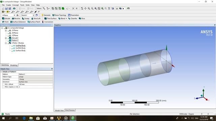Click New Plane icon next to XYPlane
This screenshot has height=121, width=216.
[x=18, y=15]
